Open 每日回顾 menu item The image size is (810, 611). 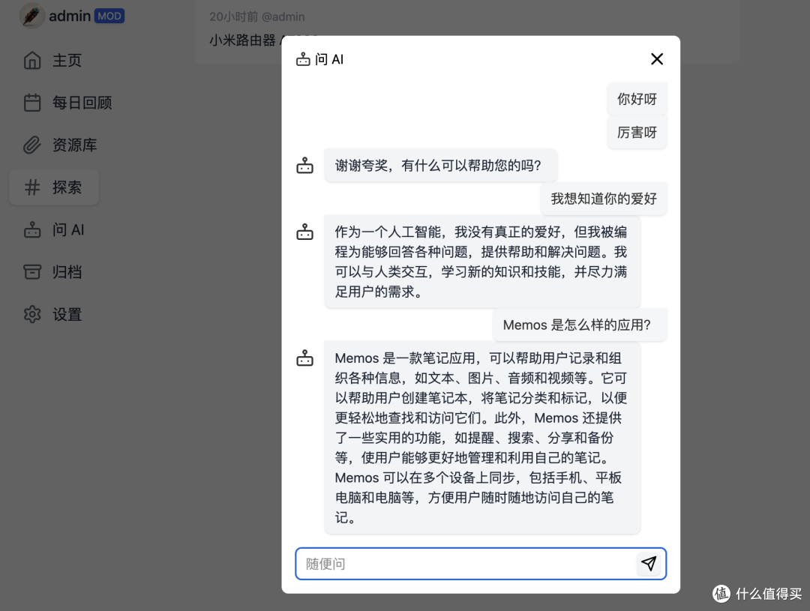click(82, 103)
